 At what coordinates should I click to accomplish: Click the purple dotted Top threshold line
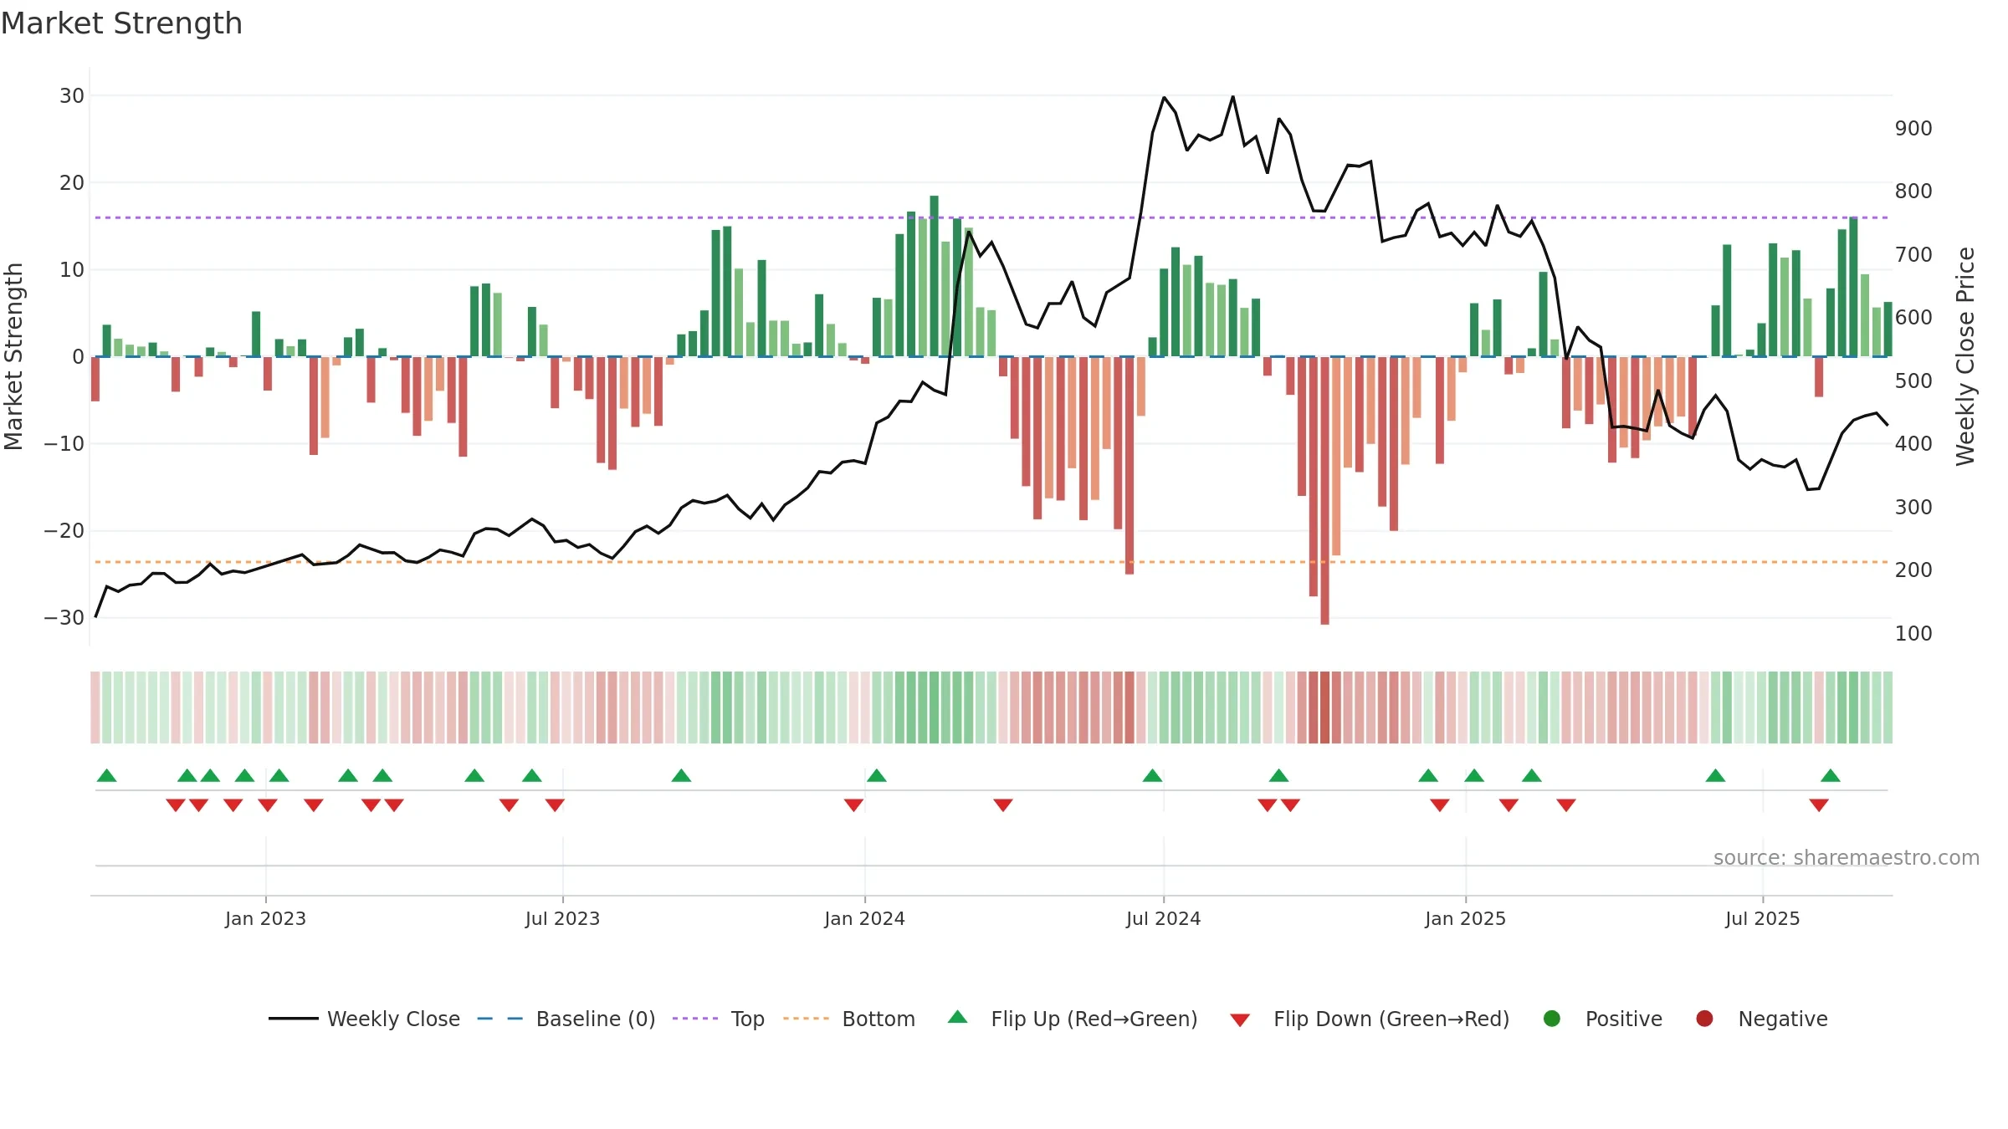point(991,217)
